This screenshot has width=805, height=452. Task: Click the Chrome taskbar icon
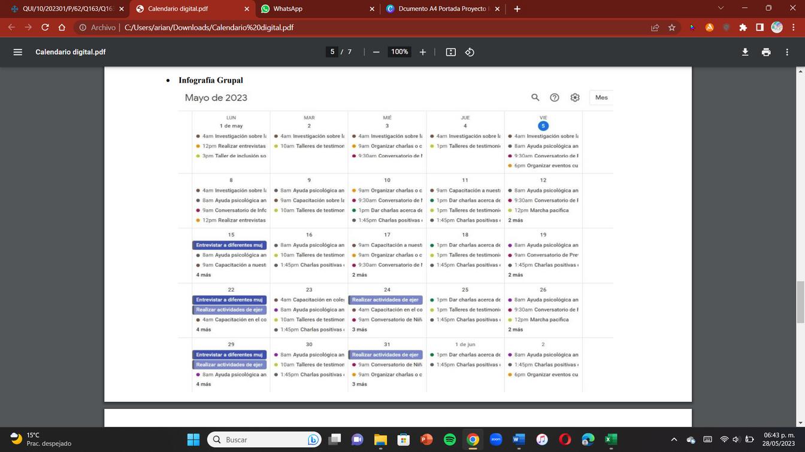473,439
